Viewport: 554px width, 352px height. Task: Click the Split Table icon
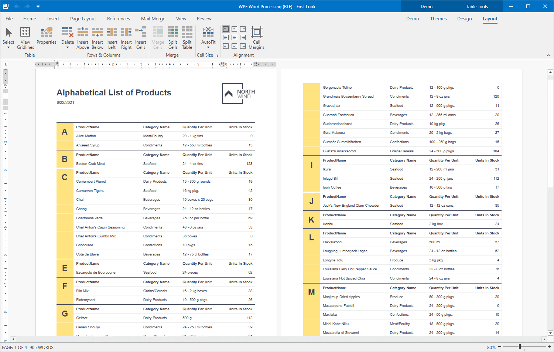point(187,33)
